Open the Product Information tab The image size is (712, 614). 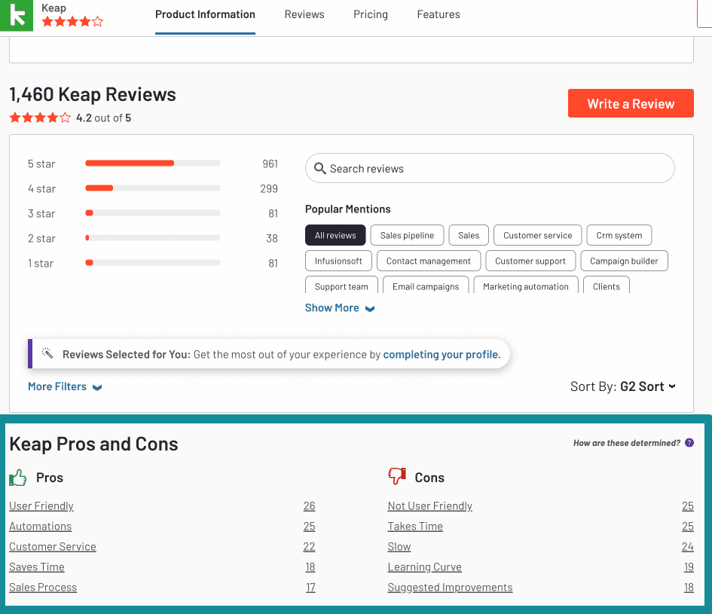205,14
